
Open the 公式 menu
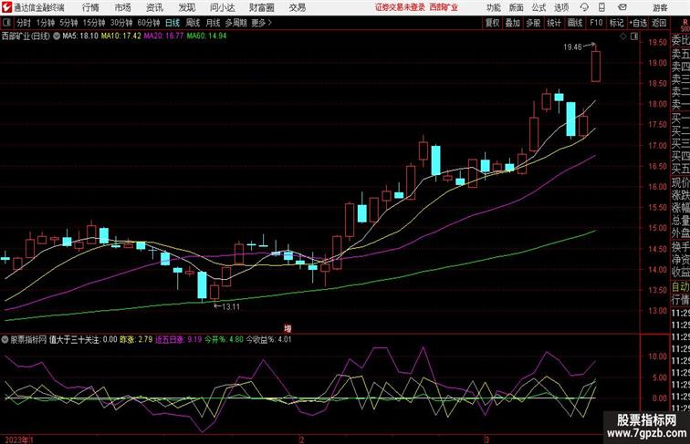pos(538,7)
